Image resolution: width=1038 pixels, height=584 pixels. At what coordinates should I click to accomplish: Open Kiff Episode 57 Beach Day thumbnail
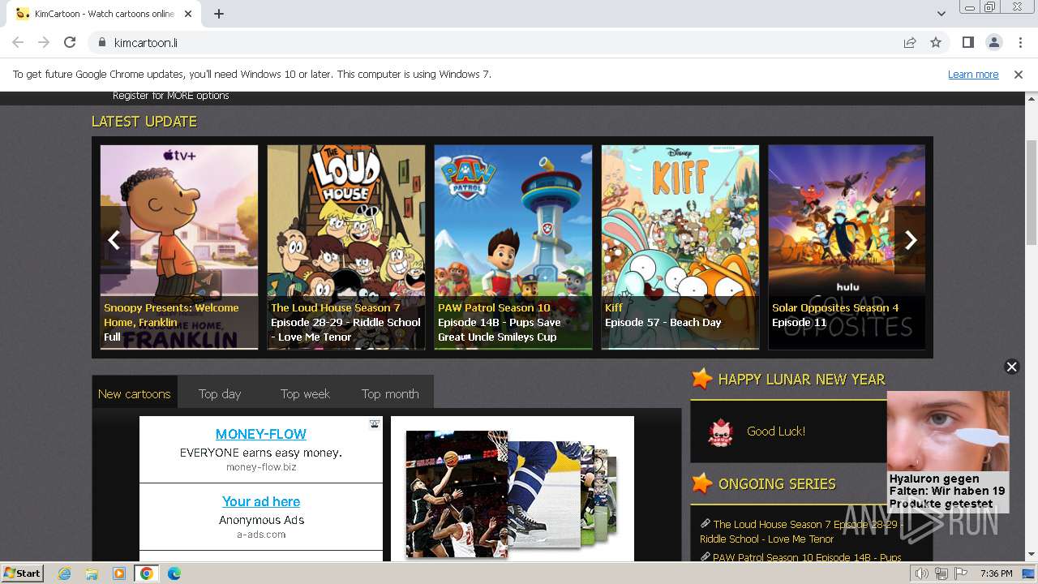tap(680, 247)
